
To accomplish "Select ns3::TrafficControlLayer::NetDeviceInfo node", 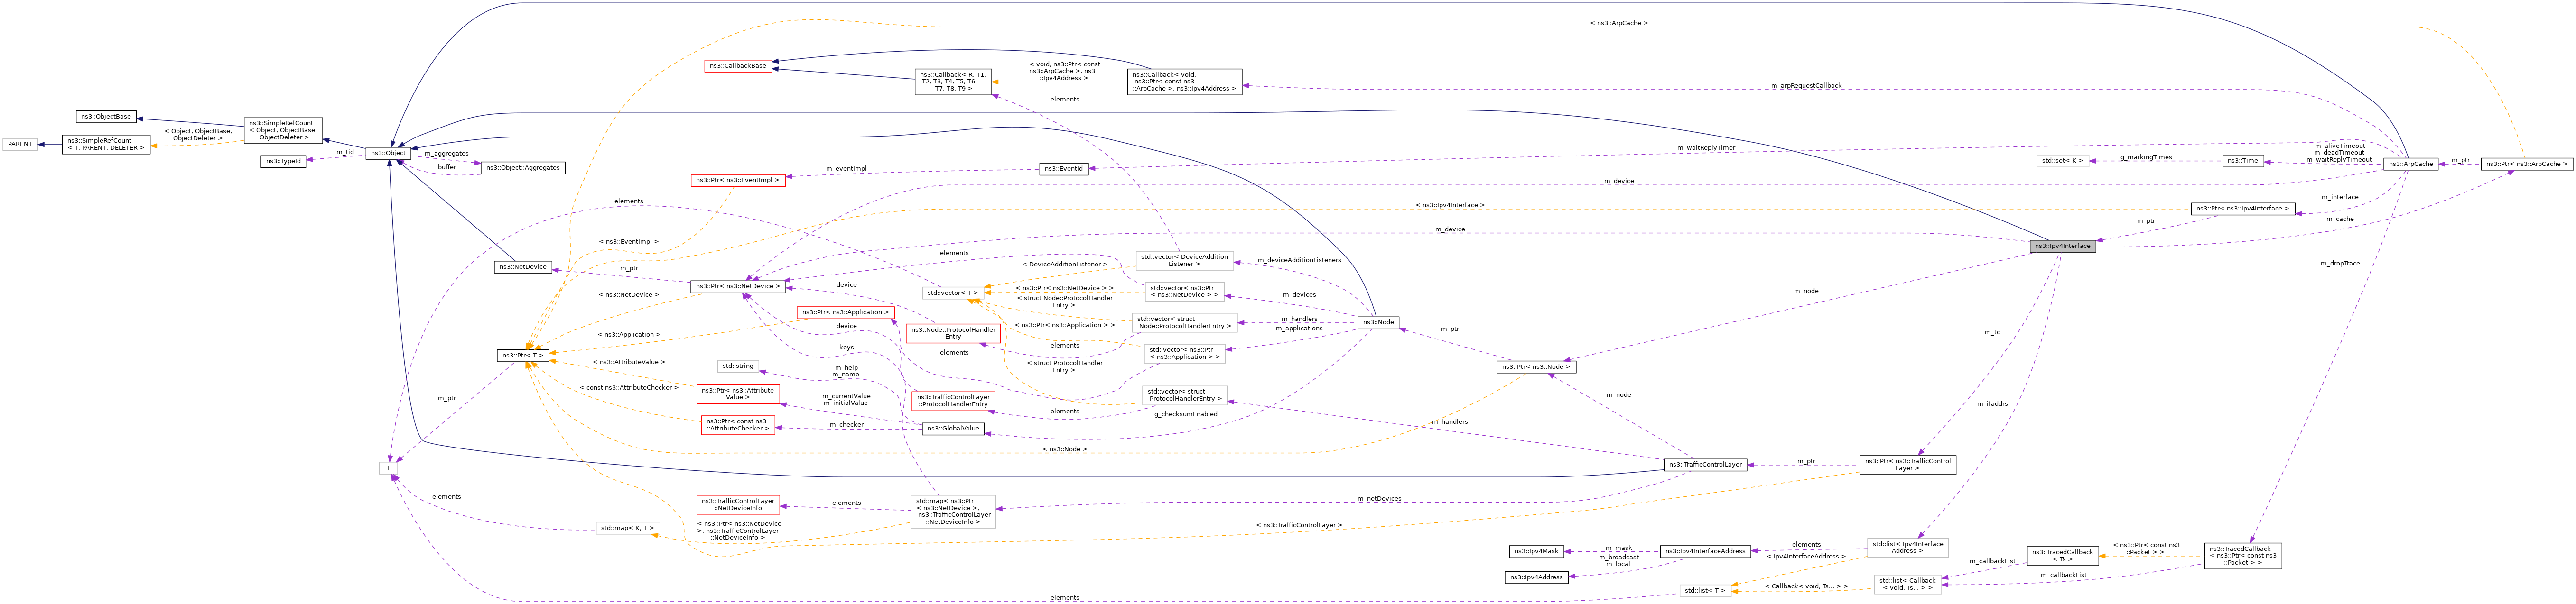I will coord(738,505).
